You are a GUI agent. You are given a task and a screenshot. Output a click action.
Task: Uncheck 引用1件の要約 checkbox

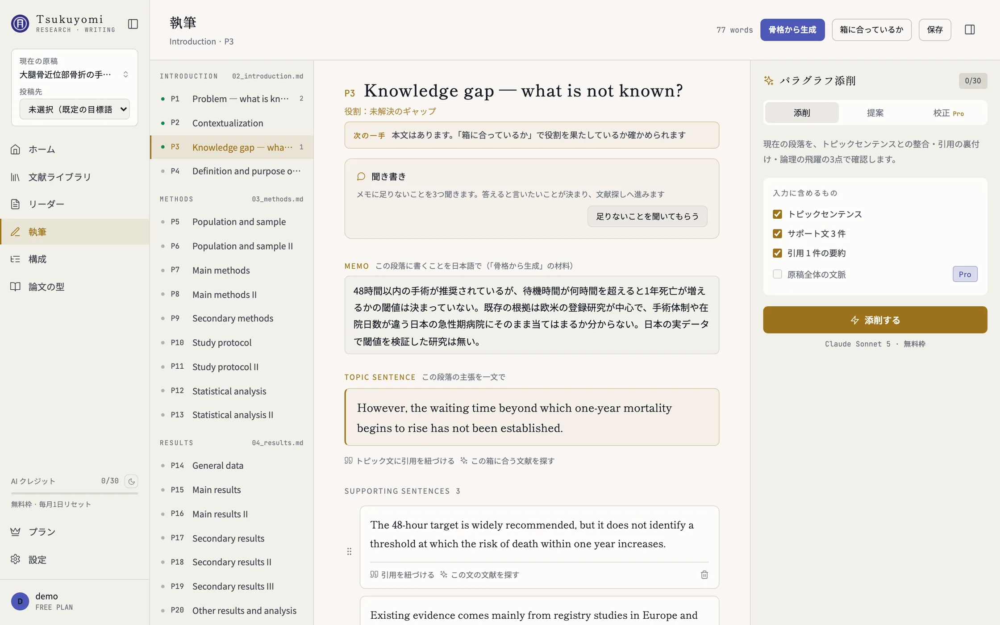pyautogui.click(x=777, y=253)
